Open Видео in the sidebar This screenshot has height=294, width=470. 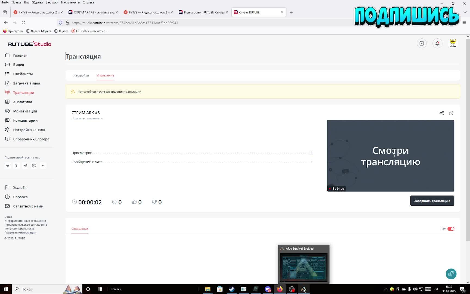pos(18,65)
